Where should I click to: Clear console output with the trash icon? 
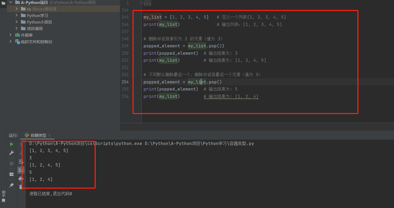coord(21,187)
